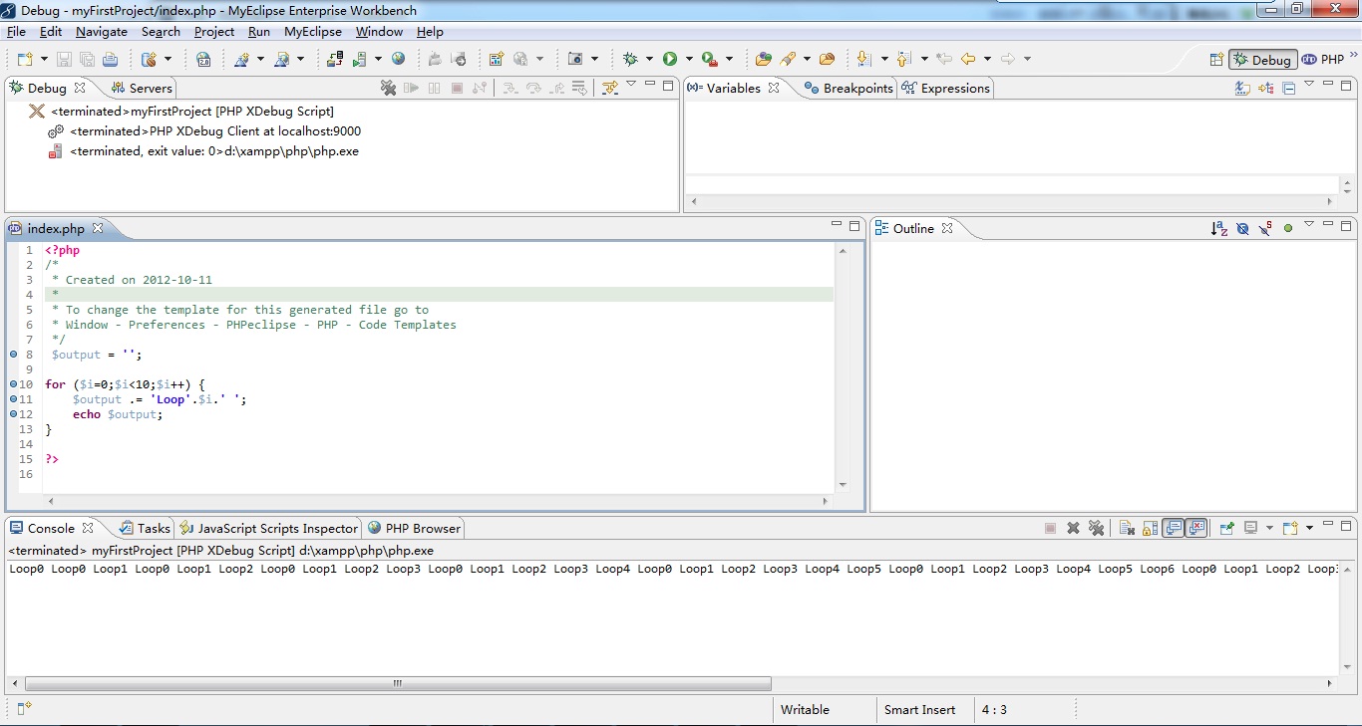Viewport: 1362px width, 726px height.
Task: Toggle breakpoint marker on line 8
Action: (14, 355)
